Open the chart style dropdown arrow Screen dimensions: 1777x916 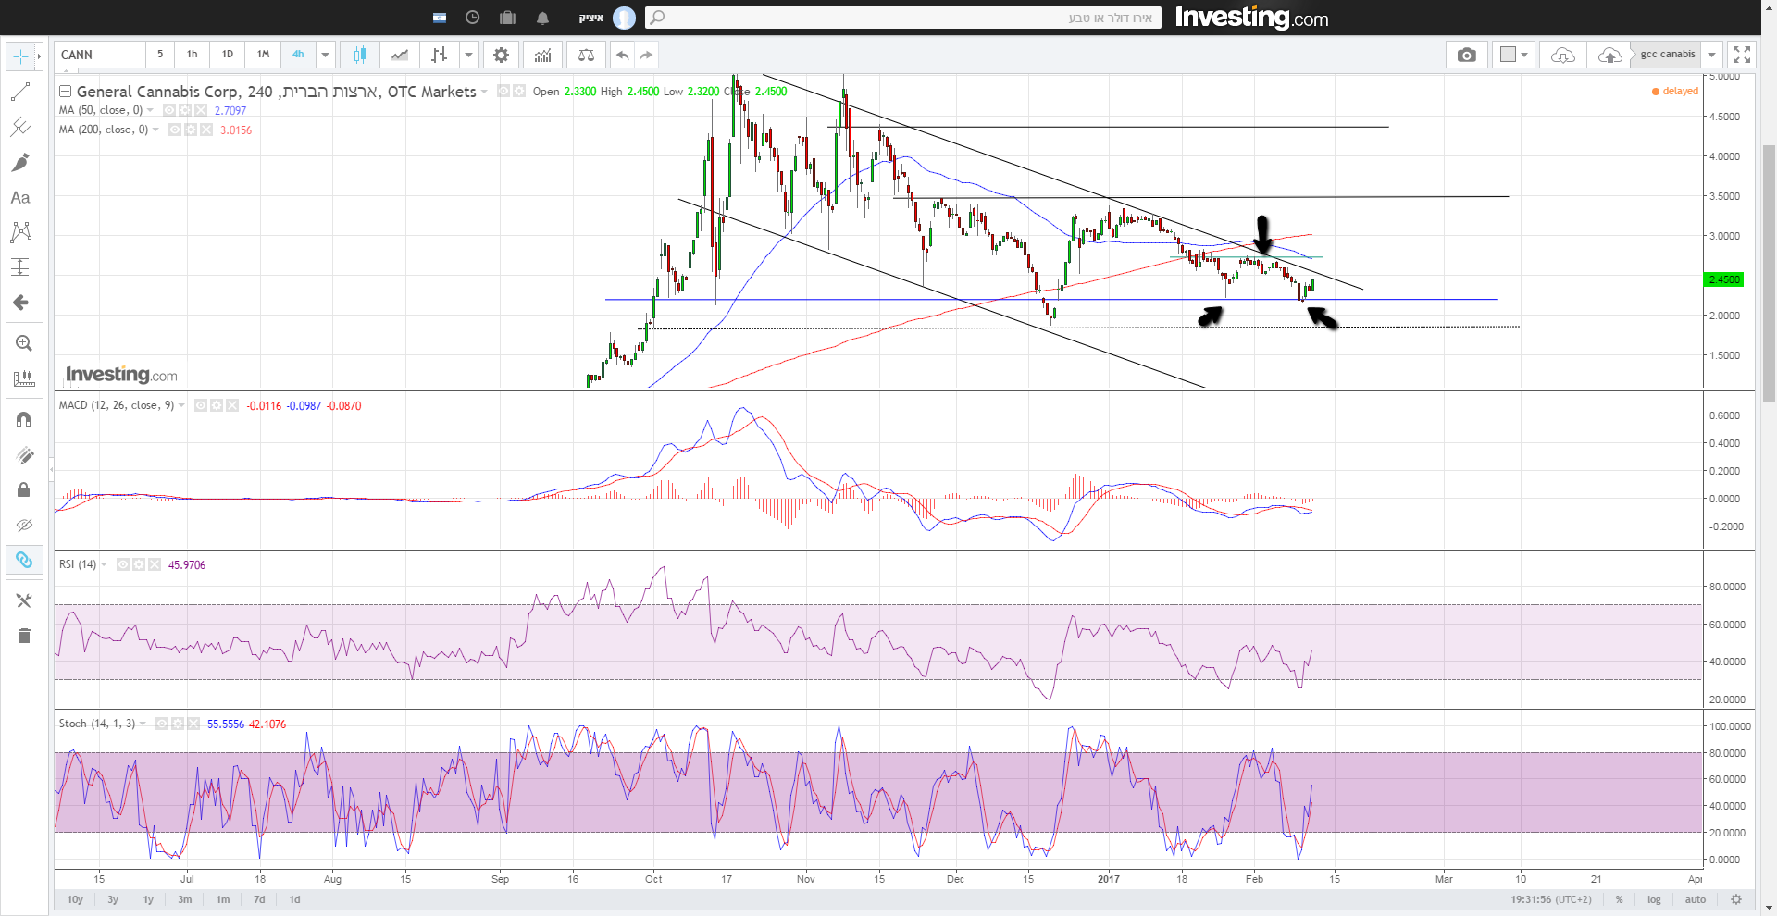(468, 55)
